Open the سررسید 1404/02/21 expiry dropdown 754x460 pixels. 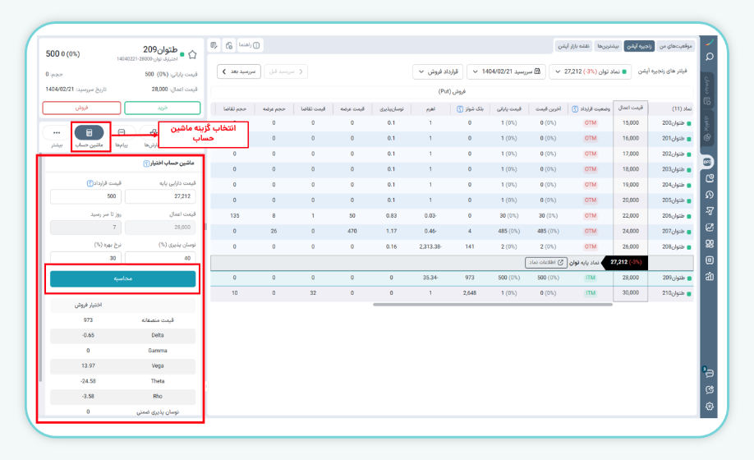[x=506, y=71]
